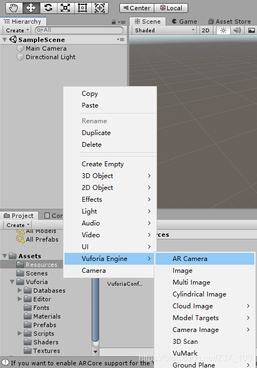Open the Vuforia Engine submenu
This screenshot has height=368, width=257.
[109, 259]
